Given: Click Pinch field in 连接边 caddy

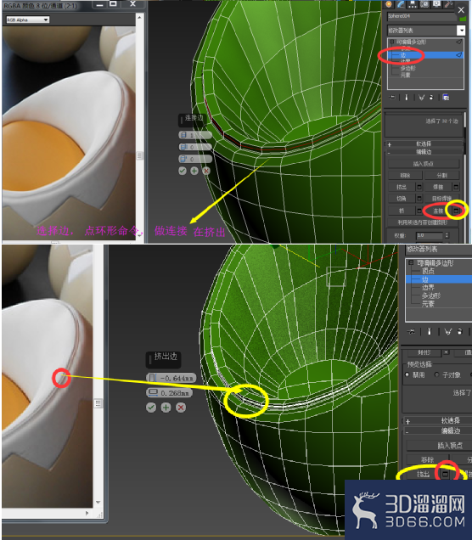Looking at the screenshot, I should (x=195, y=147).
